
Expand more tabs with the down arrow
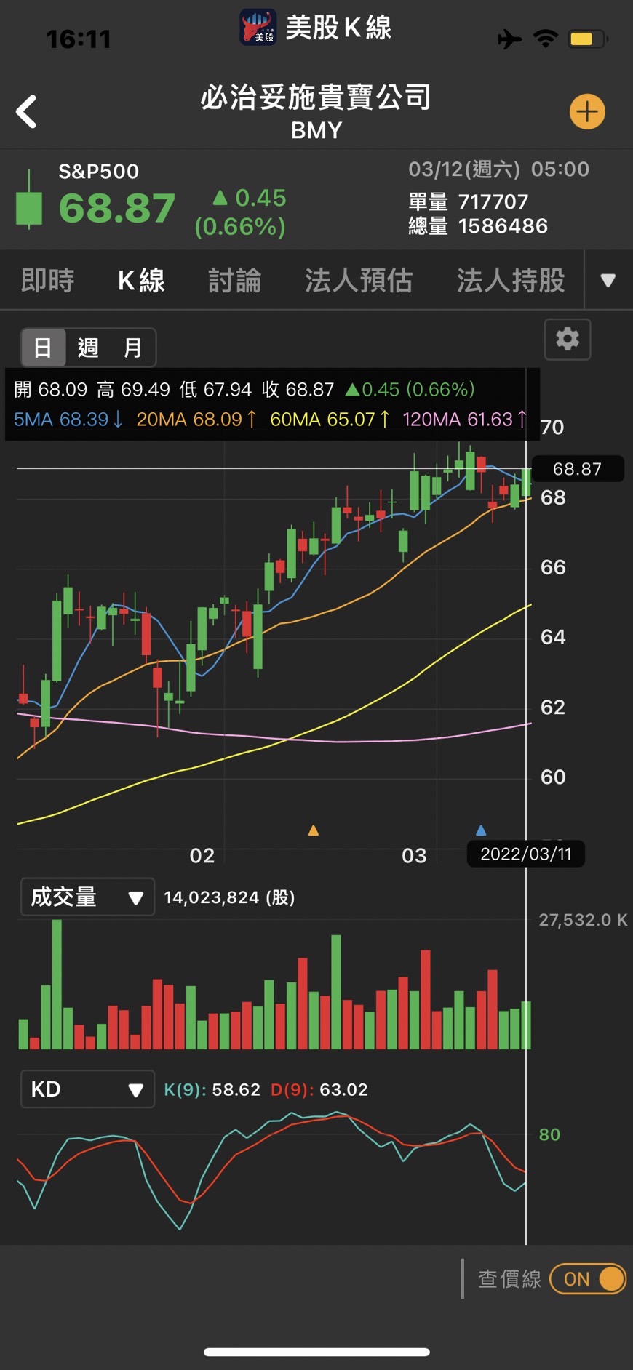[608, 281]
